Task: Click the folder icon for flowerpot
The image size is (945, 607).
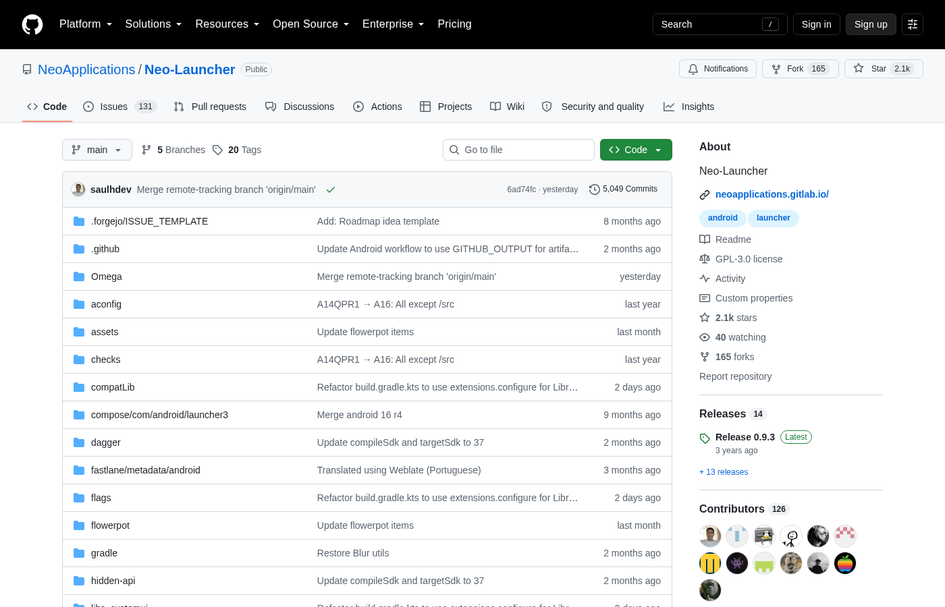Action: tap(79, 525)
